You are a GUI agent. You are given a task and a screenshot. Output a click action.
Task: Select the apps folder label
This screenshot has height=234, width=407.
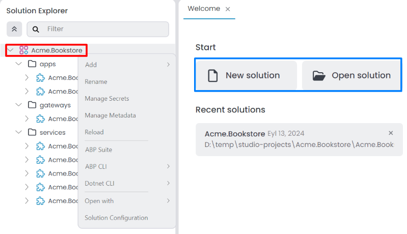tap(47, 64)
